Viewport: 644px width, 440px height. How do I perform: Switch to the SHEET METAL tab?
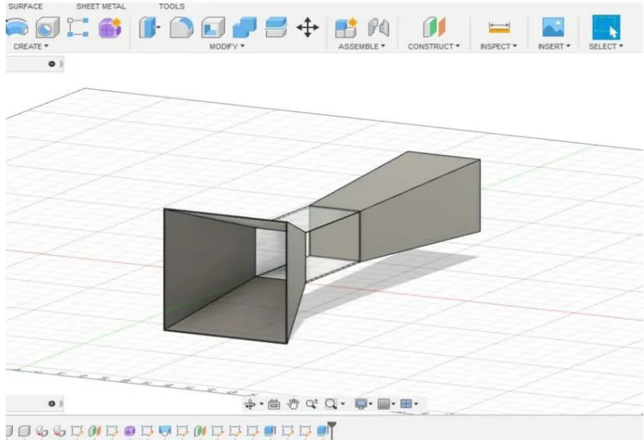101,7
